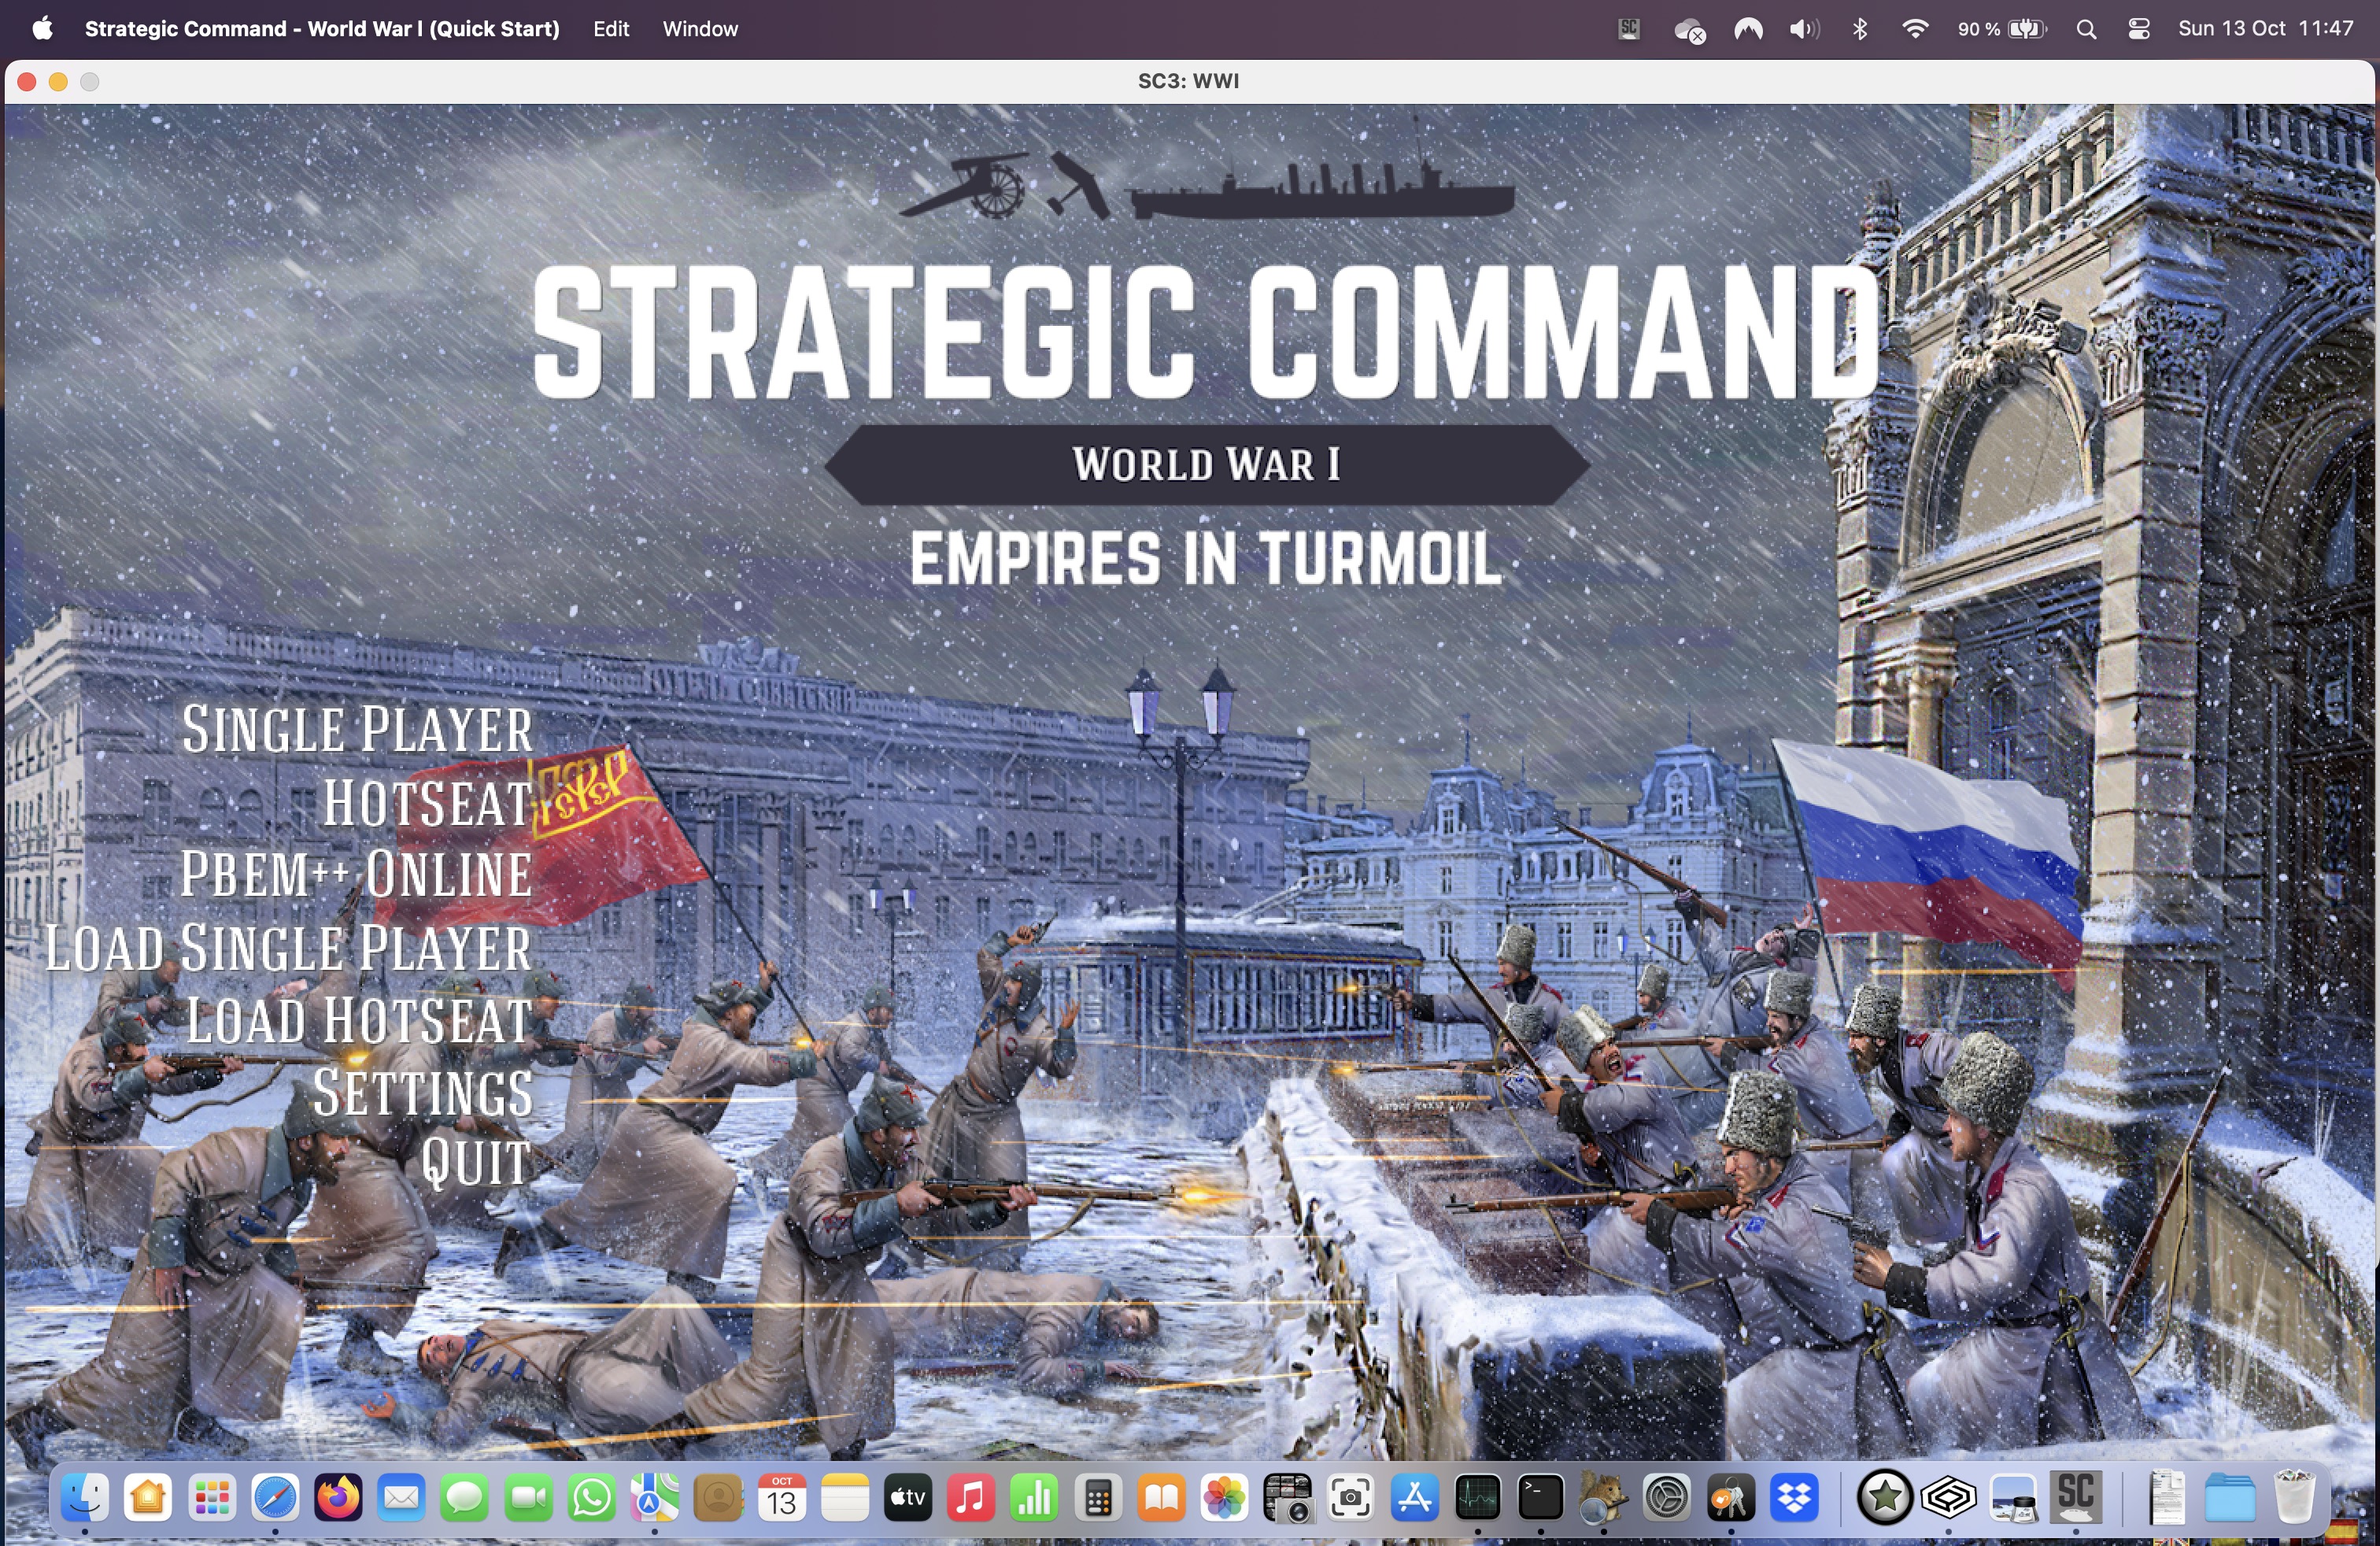Click the Wi-Fi status icon
Viewport: 2380px width, 1546px height.
1914,29
